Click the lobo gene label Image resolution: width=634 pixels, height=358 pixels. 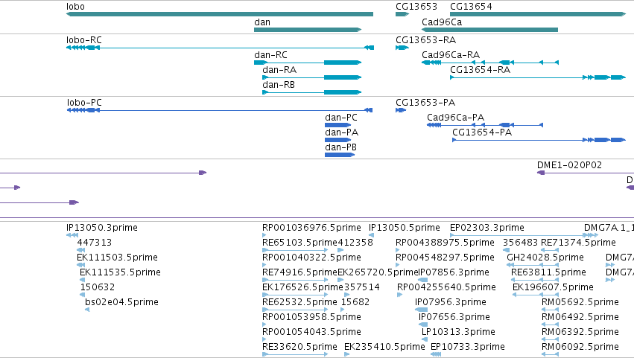[75, 7]
